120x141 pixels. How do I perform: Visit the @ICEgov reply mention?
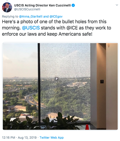(56, 17)
